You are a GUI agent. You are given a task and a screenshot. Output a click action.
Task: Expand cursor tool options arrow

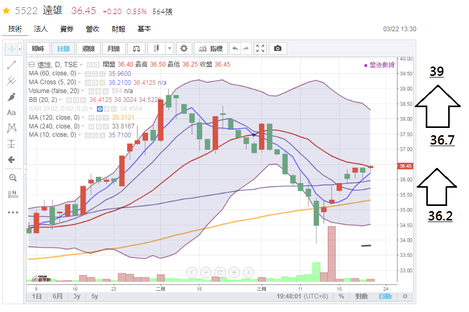pyautogui.click(x=20, y=49)
